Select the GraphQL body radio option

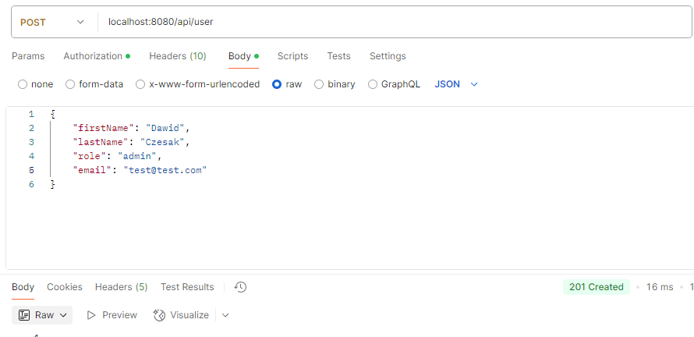(373, 84)
